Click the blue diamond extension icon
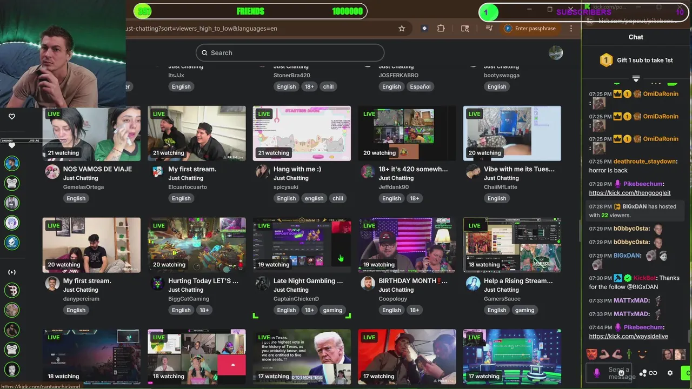 [x=424, y=29]
